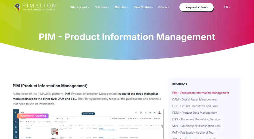This screenshot has height=139, width=254.
Task: Open ETL - Extract, Transform and Load link
Action: tap(195, 106)
